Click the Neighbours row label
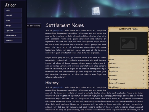Screen dimensions: 149x112 (x=114, y=87)
